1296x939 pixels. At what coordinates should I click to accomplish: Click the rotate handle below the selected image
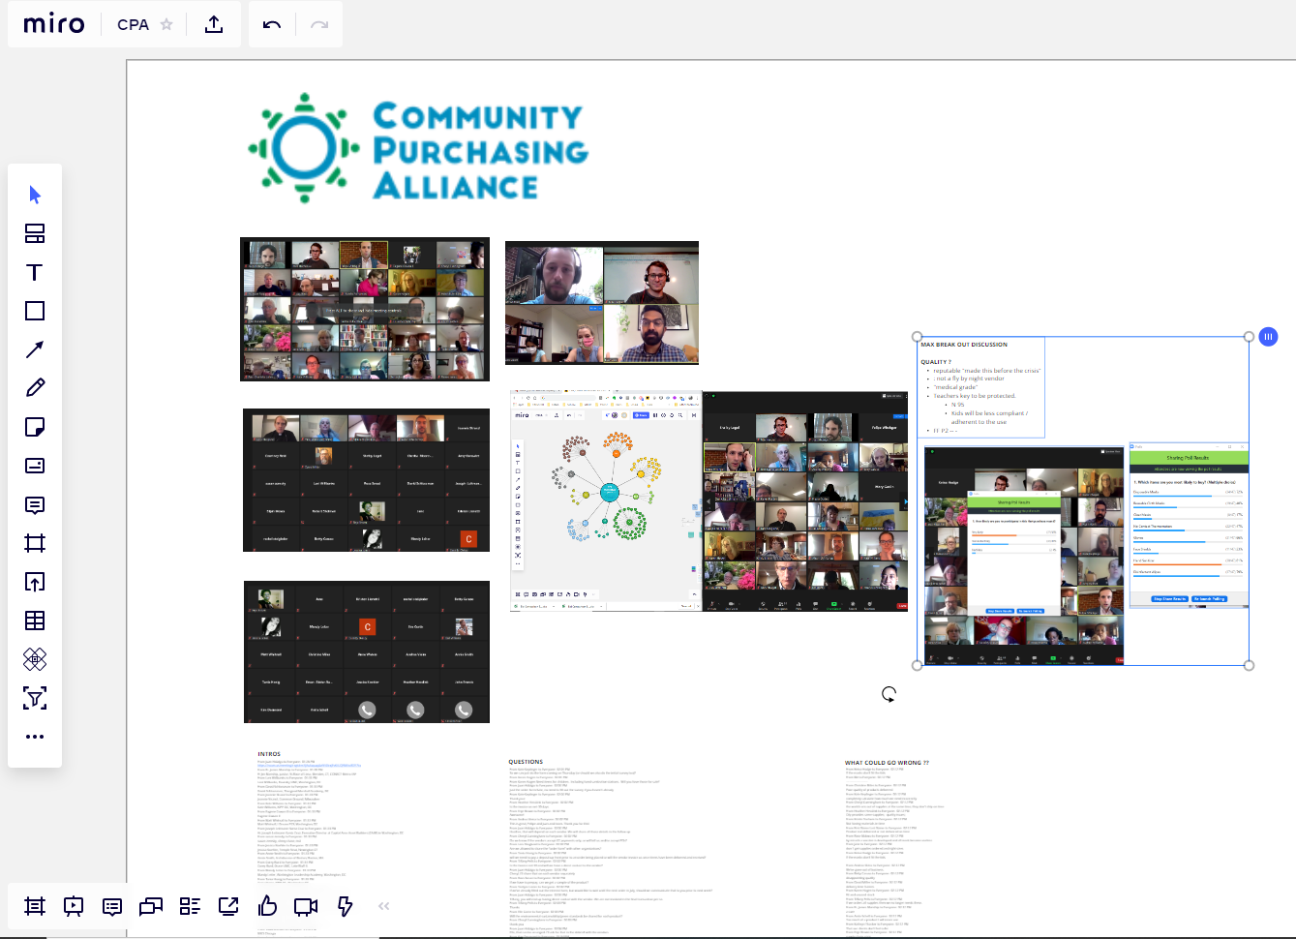click(889, 694)
